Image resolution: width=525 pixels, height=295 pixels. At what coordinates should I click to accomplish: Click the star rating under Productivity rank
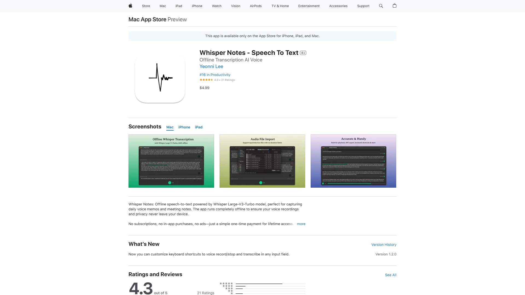(206, 80)
